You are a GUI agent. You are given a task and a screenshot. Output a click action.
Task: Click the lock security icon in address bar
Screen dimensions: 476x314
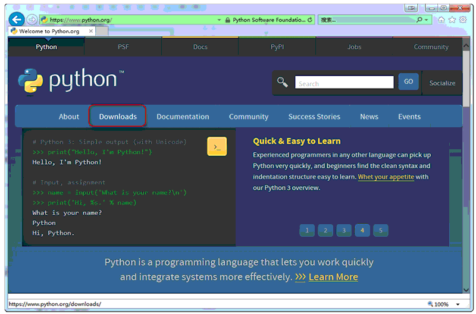[x=227, y=20]
